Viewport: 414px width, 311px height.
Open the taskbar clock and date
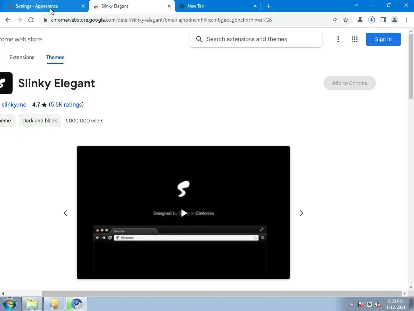[x=396, y=304]
